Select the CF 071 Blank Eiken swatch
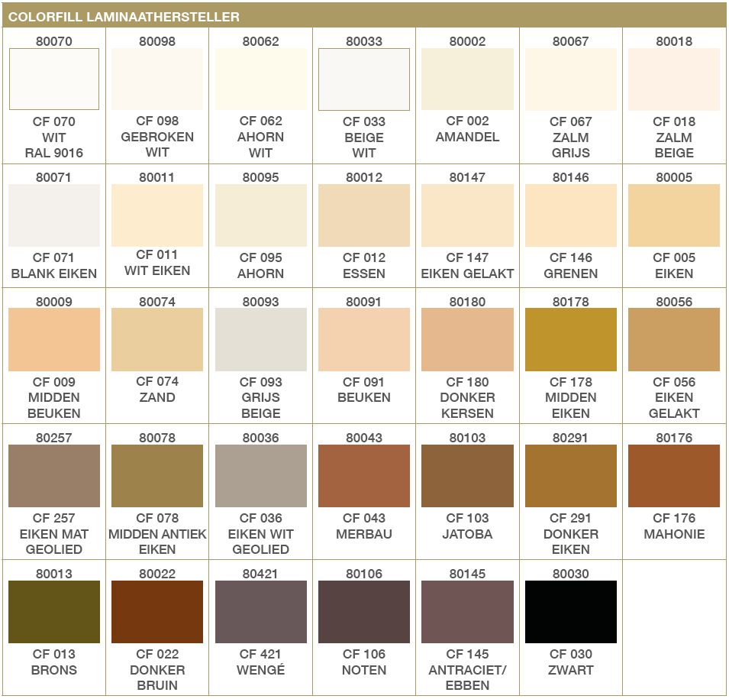The height and width of the screenshot is (699, 729). (54, 215)
